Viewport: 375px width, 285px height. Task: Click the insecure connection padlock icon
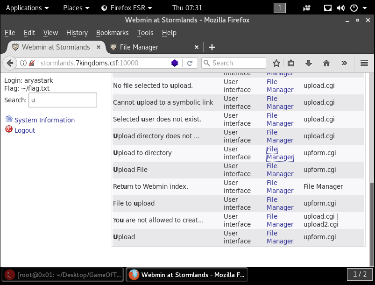(x=32, y=63)
